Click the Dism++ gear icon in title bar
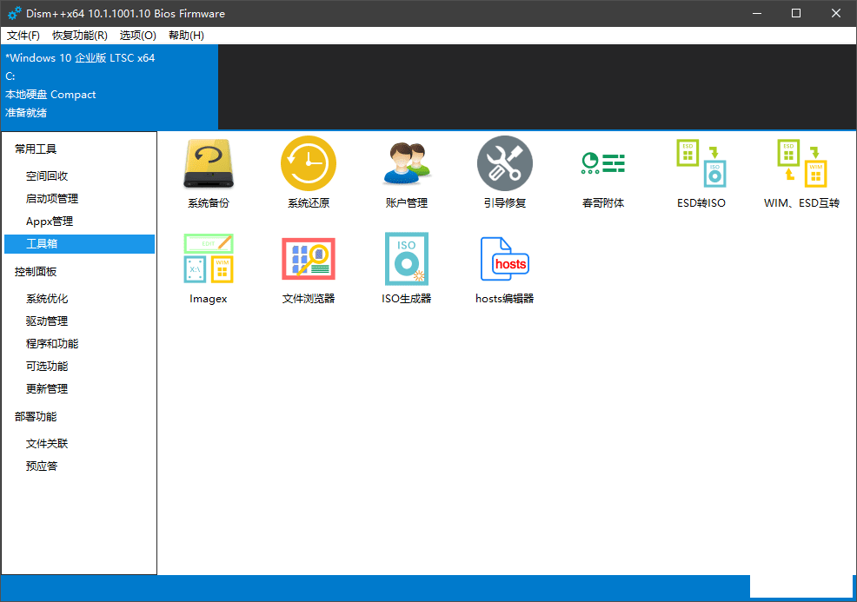 tap(14, 13)
